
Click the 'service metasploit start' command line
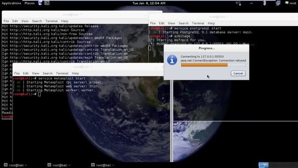click(x=49, y=78)
